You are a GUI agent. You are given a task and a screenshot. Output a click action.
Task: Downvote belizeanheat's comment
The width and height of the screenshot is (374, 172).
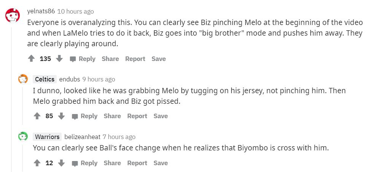pos(61,163)
